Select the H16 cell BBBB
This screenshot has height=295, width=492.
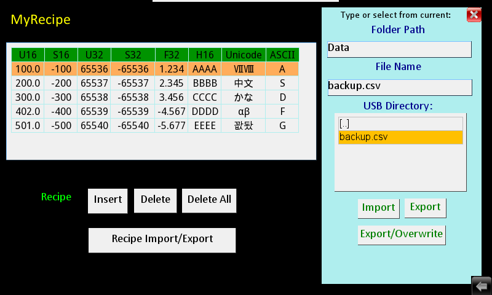tap(205, 83)
